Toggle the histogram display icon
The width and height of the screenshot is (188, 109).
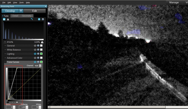tap(4, 19)
